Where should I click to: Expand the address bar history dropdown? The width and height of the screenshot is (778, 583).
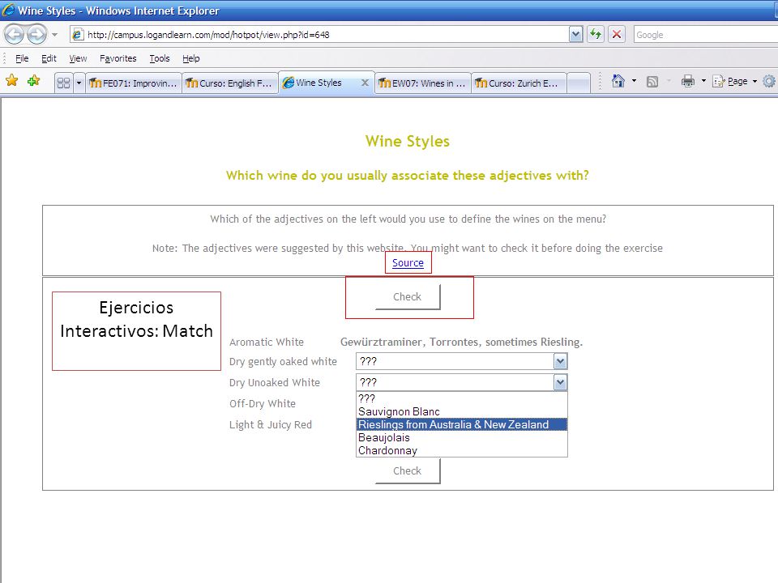tap(575, 35)
